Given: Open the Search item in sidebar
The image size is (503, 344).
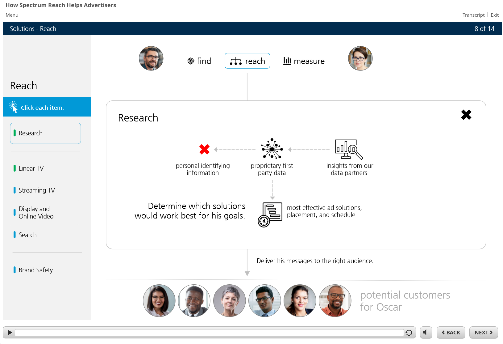Looking at the screenshot, I should [25, 235].
